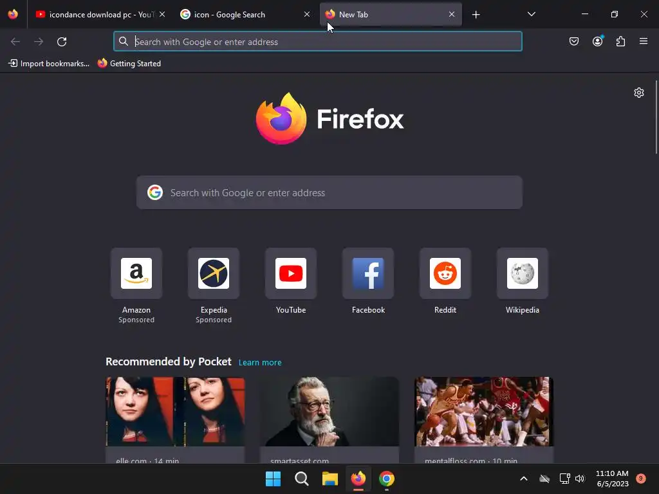Open File Explorer from the taskbar
This screenshot has width=659, height=494.
click(x=330, y=479)
